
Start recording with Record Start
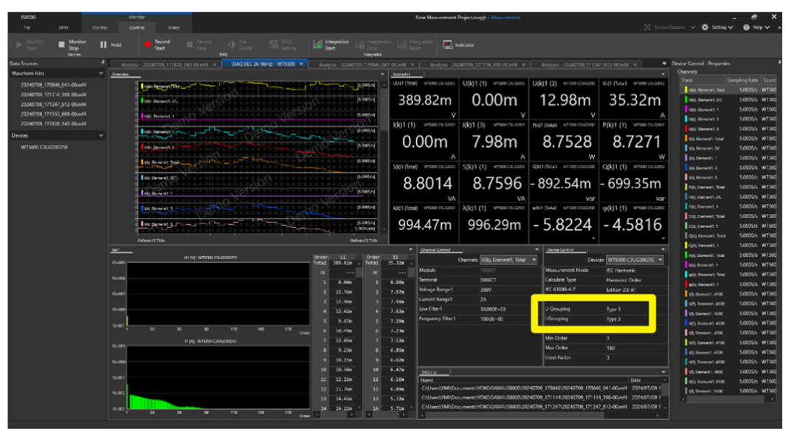point(156,45)
